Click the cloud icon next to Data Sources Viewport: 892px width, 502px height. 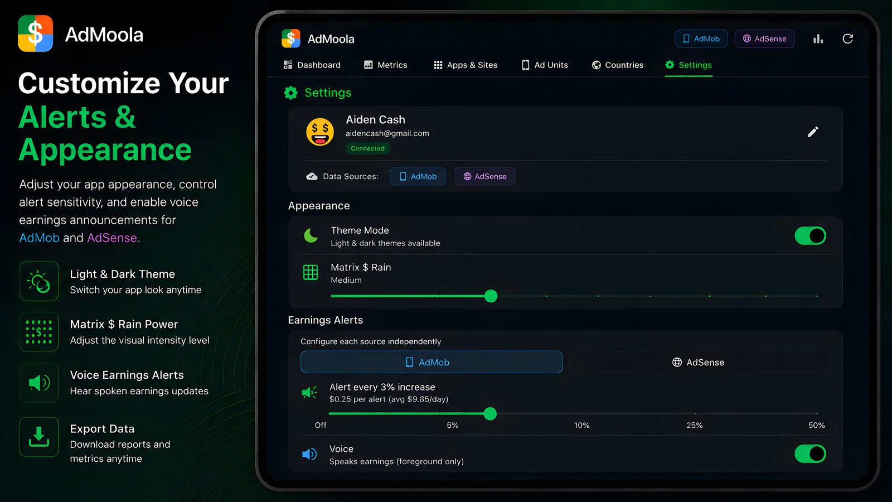(x=312, y=176)
